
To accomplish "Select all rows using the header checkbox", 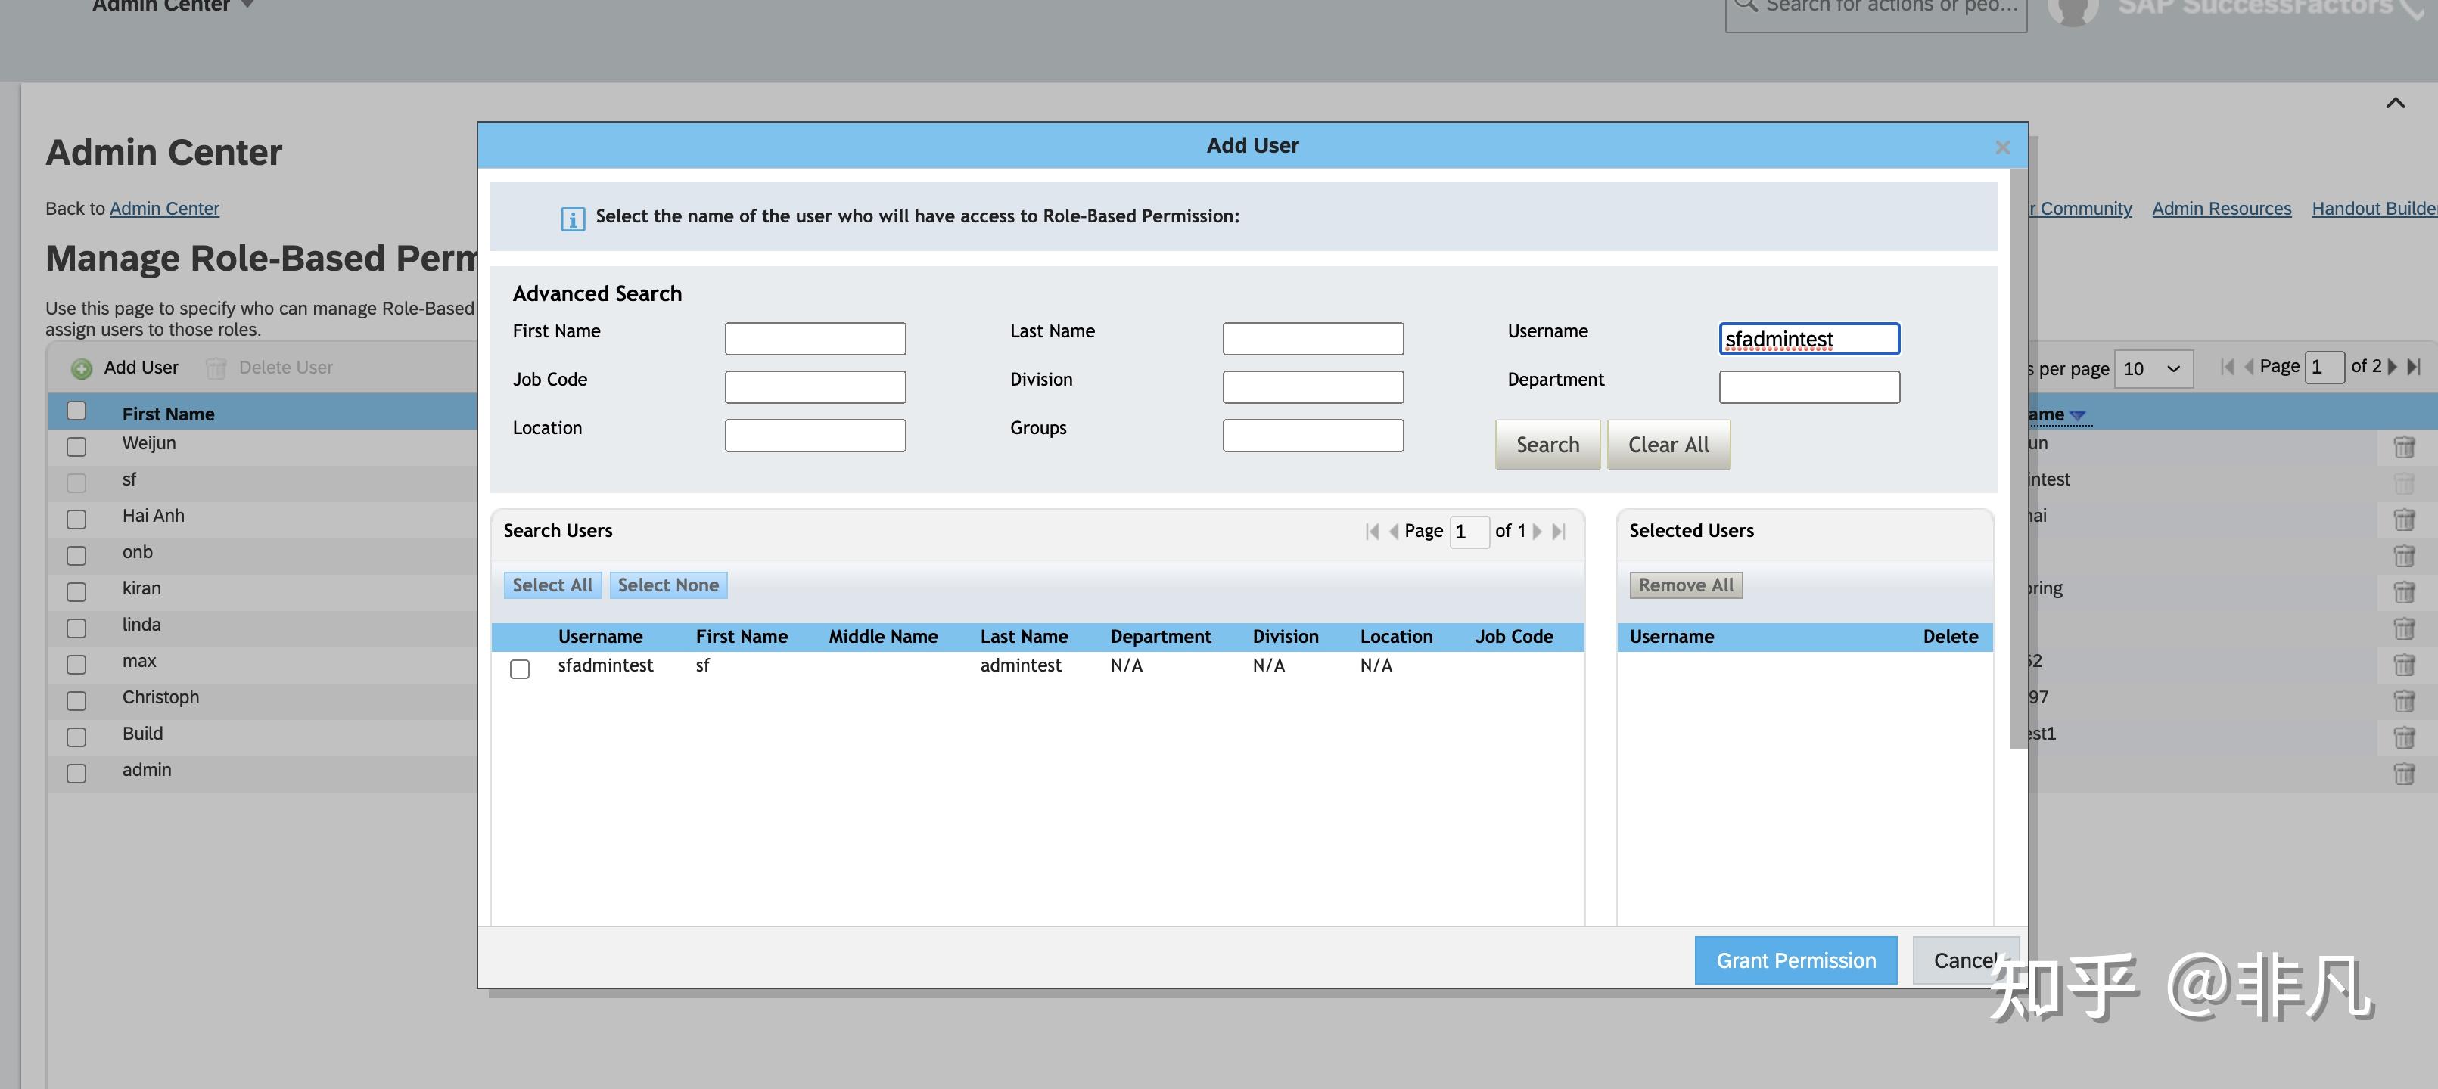I will [76, 411].
